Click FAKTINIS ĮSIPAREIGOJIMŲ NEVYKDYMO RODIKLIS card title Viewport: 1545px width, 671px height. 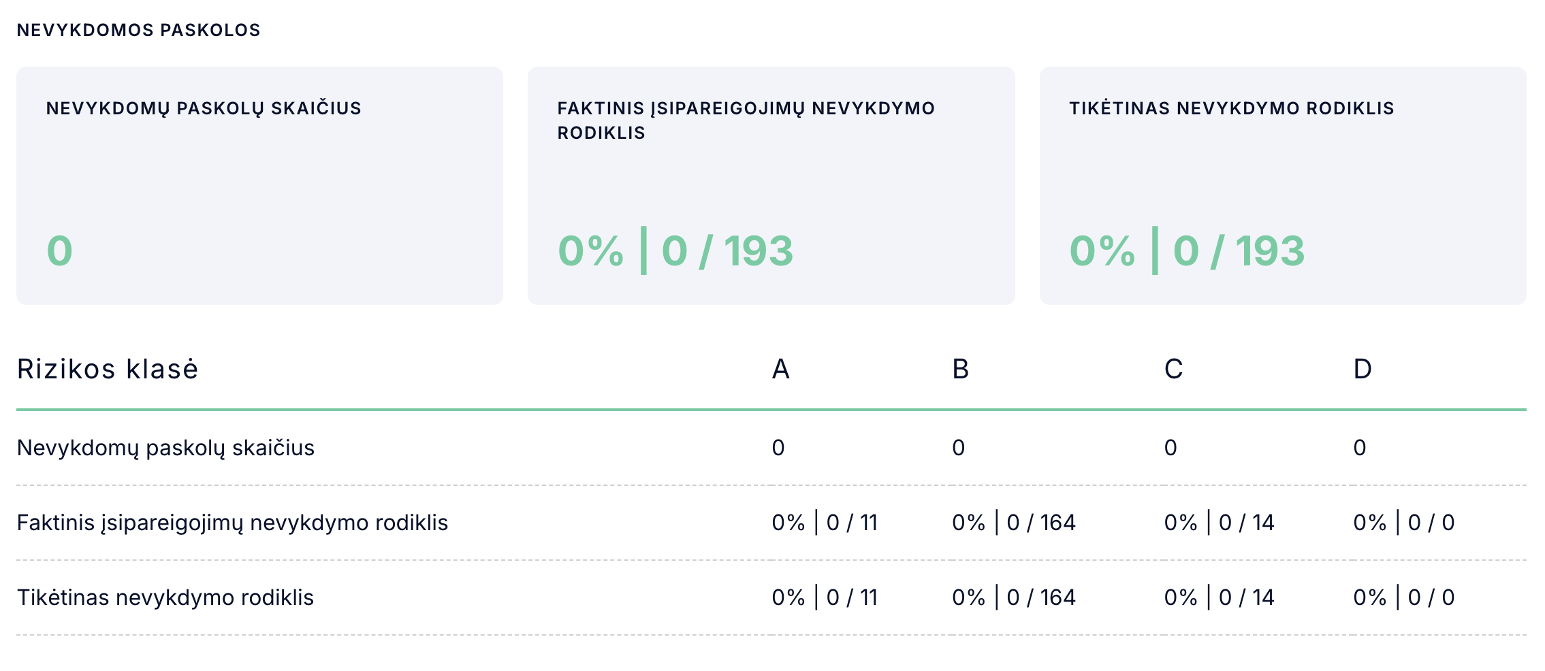(x=746, y=120)
